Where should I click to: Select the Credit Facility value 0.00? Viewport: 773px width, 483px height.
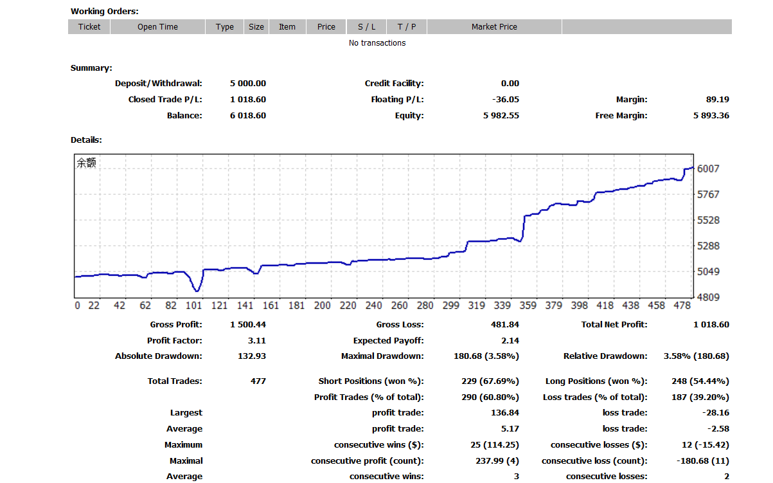pos(510,83)
